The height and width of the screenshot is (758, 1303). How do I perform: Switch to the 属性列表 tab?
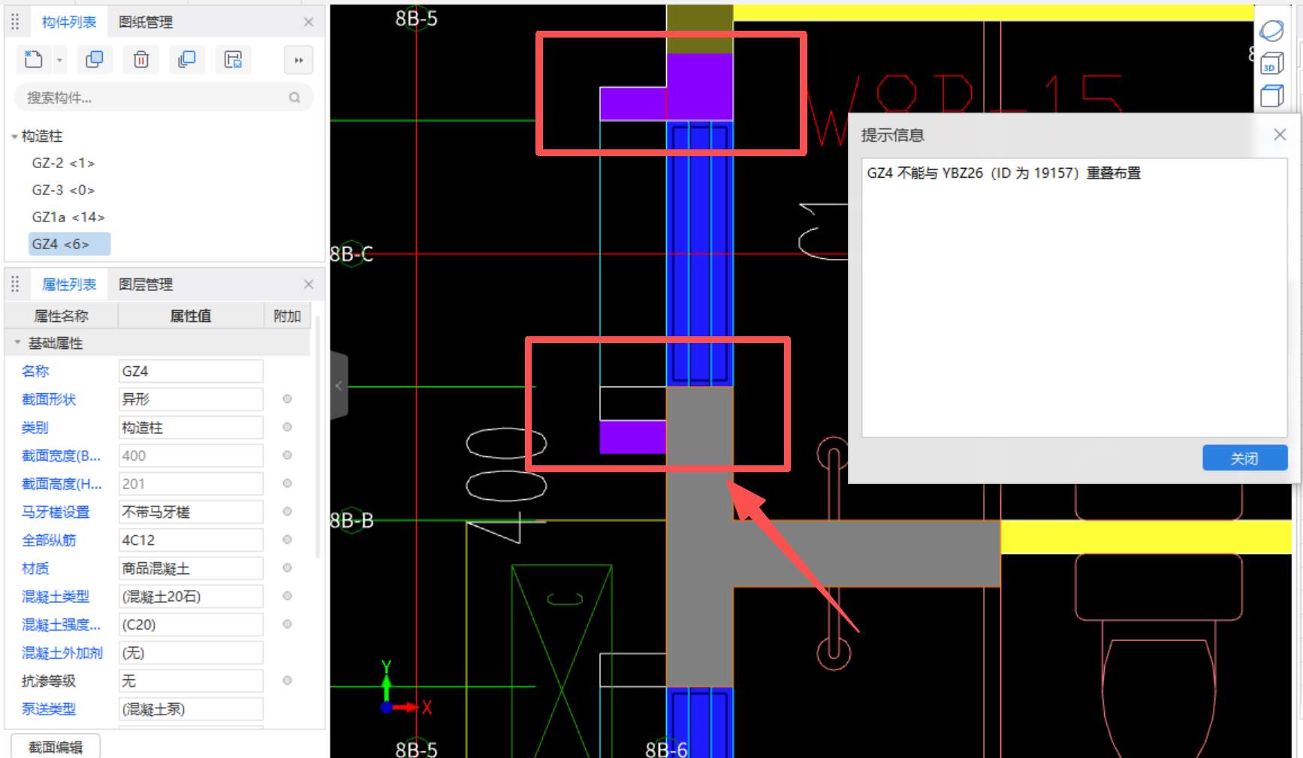click(69, 285)
